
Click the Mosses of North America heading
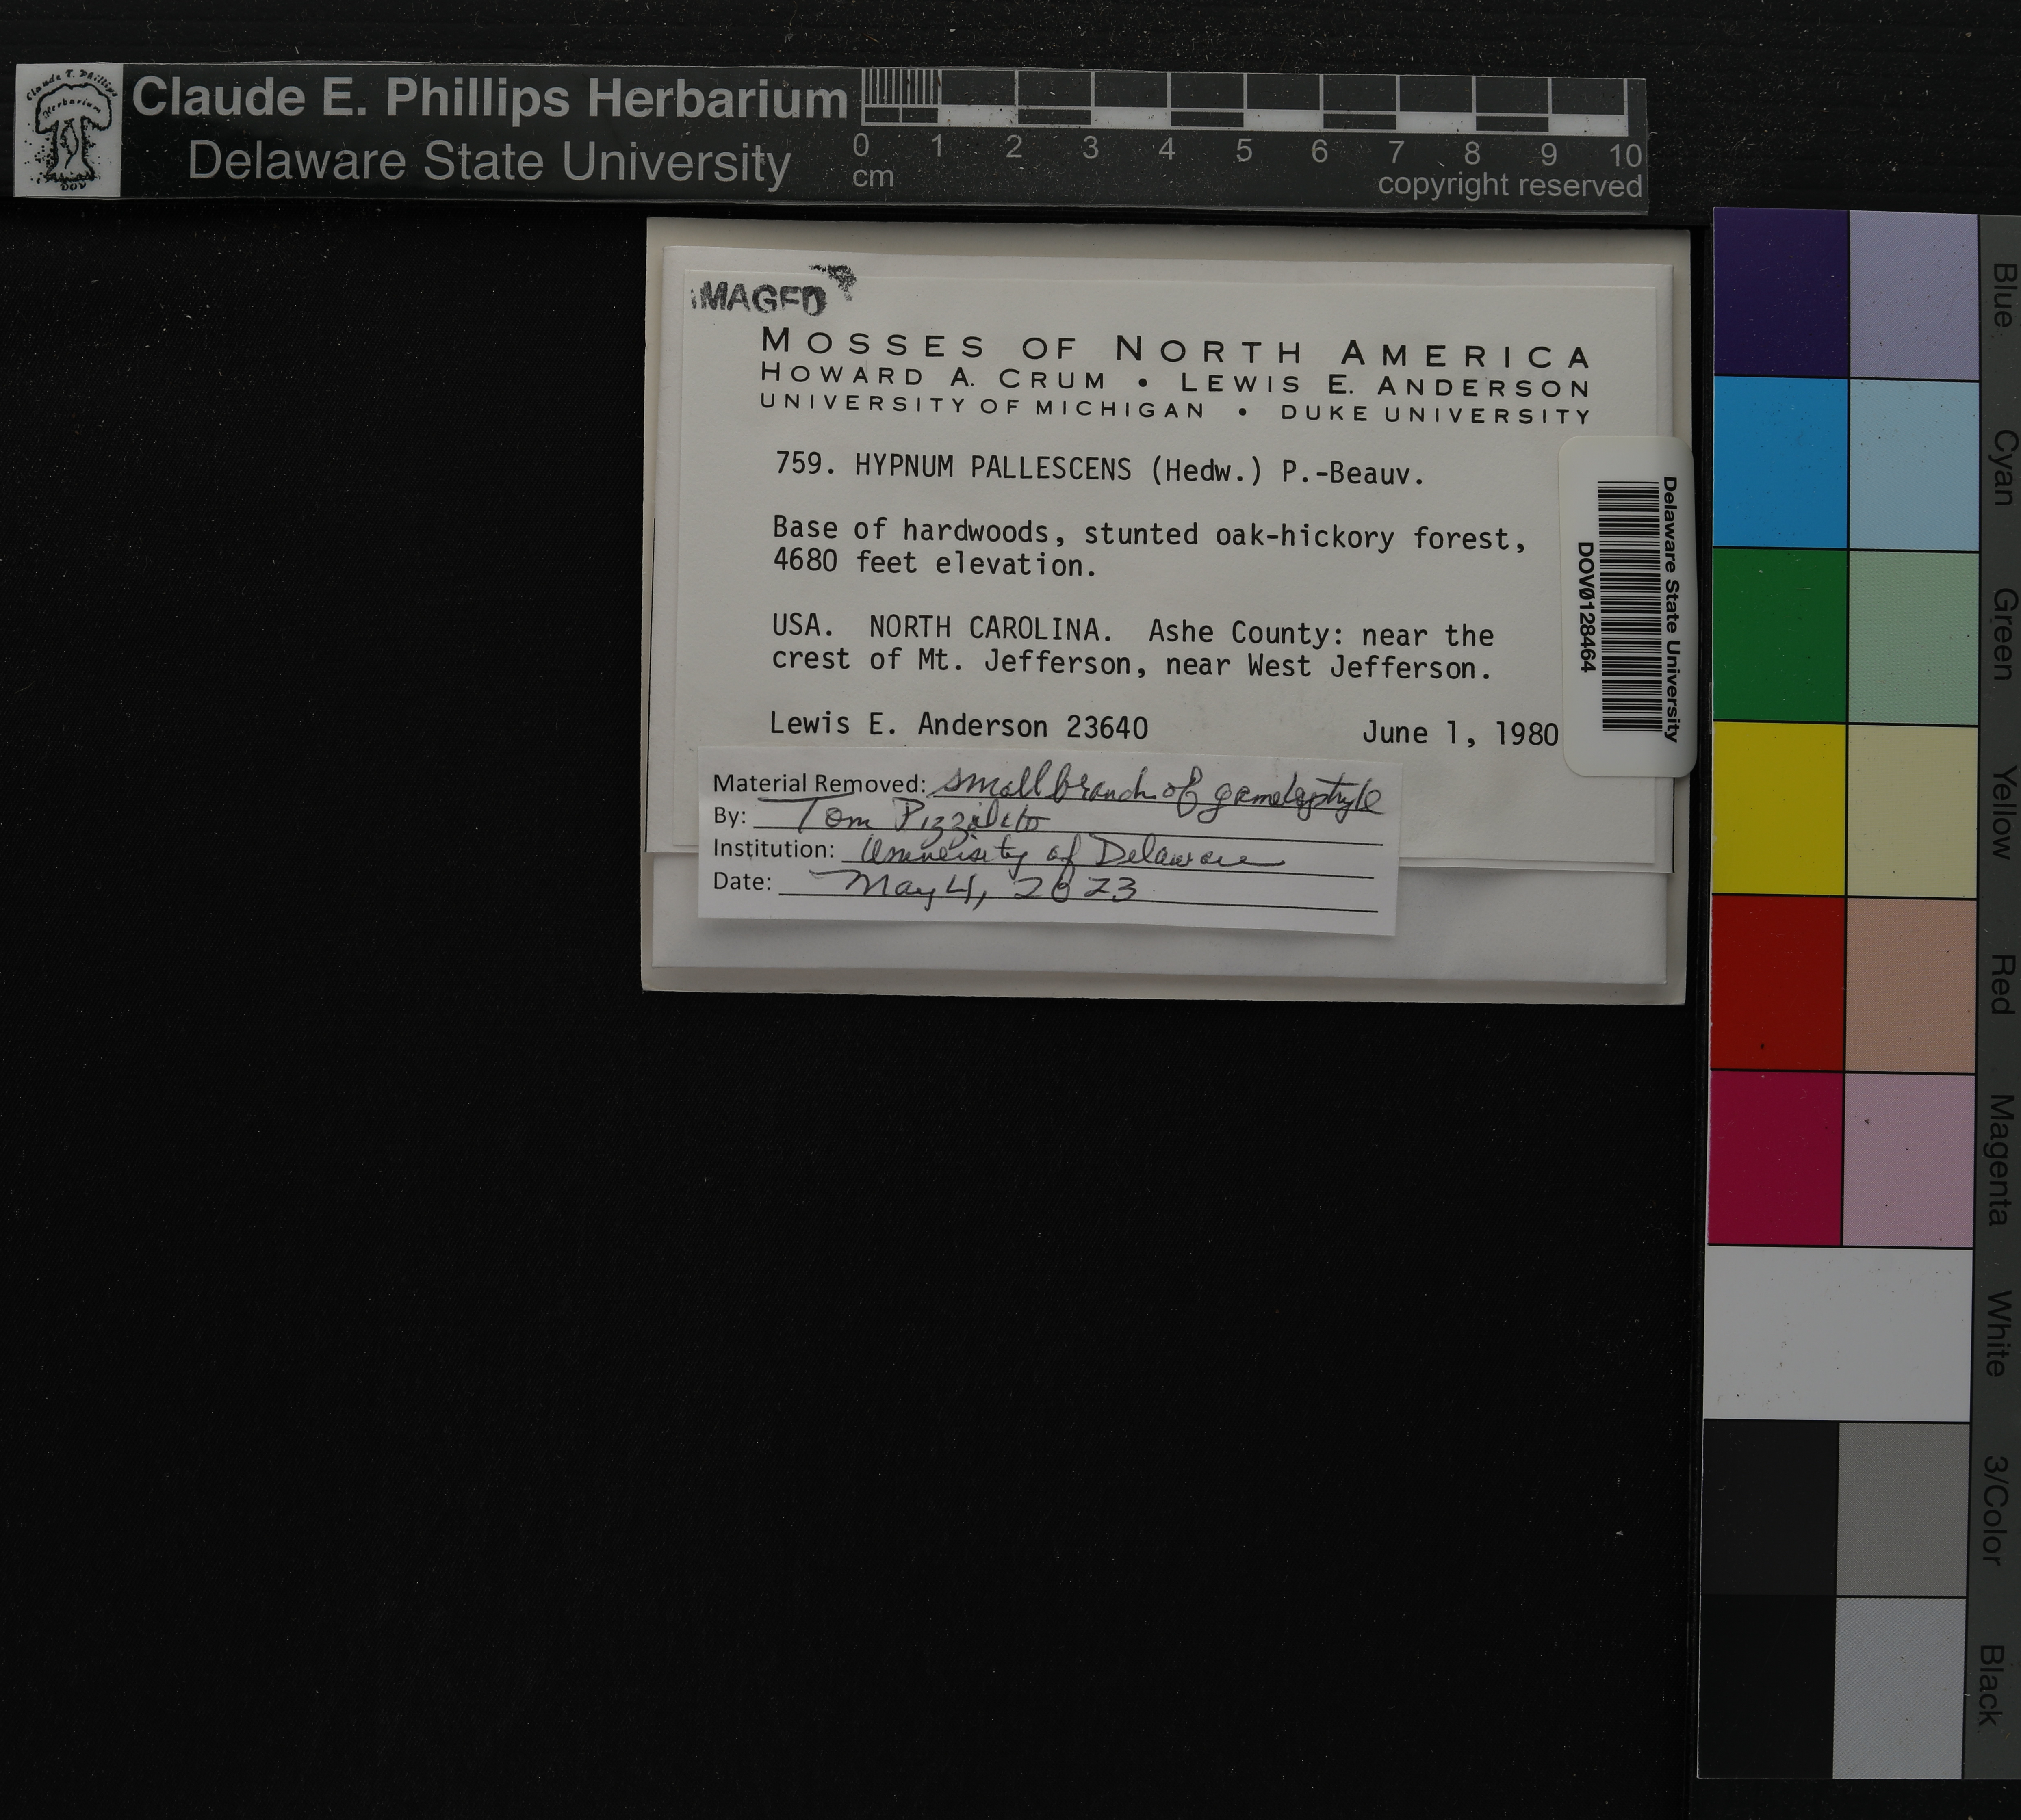point(1175,350)
